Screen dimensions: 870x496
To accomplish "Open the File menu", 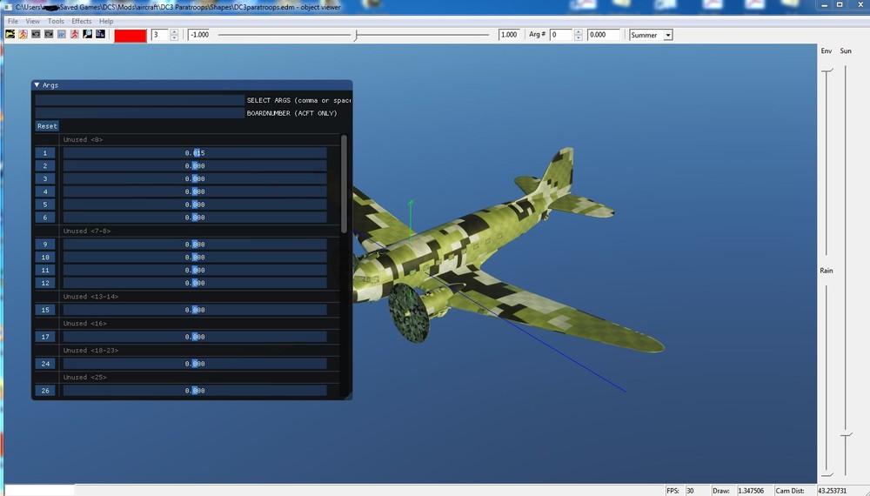I will 13,21.
